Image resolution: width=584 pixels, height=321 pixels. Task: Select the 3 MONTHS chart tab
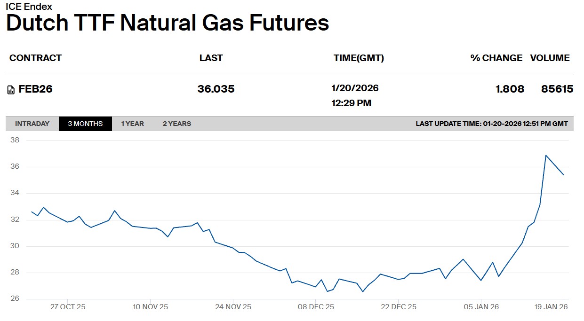click(x=85, y=124)
